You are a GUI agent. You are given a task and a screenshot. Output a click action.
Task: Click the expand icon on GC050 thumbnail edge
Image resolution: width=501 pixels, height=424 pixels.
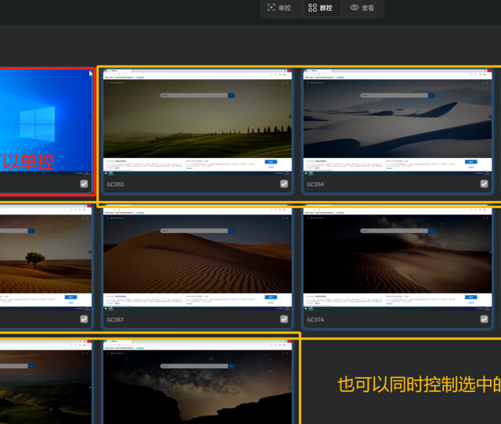[290, 117]
